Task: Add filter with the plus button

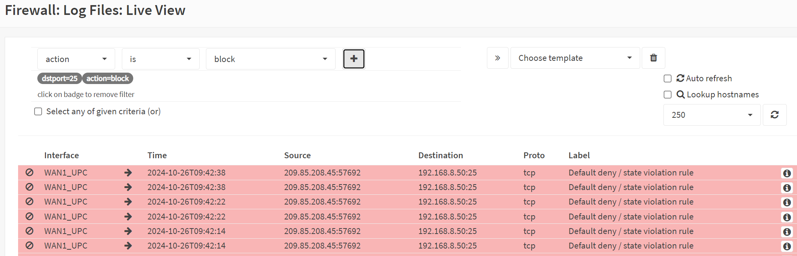Action: (x=354, y=59)
